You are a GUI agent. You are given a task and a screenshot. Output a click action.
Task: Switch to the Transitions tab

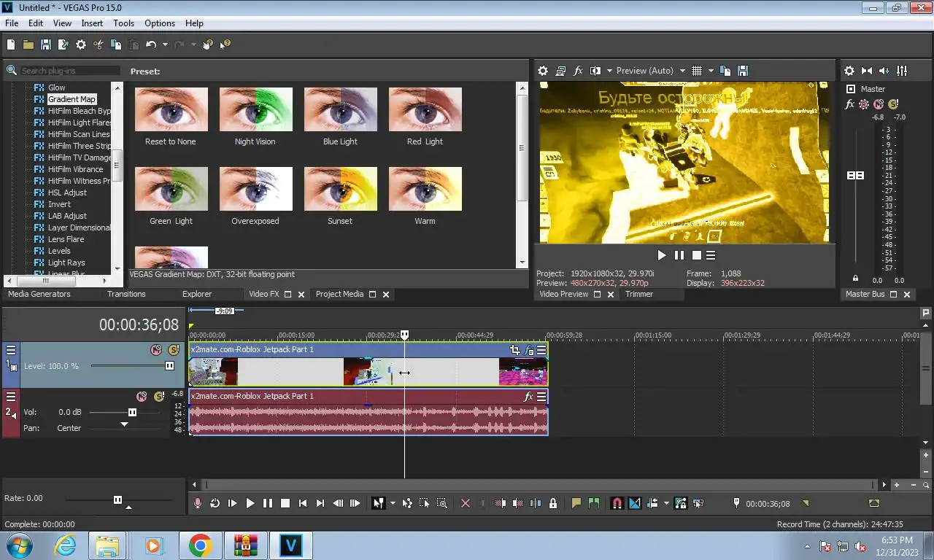[x=126, y=294]
